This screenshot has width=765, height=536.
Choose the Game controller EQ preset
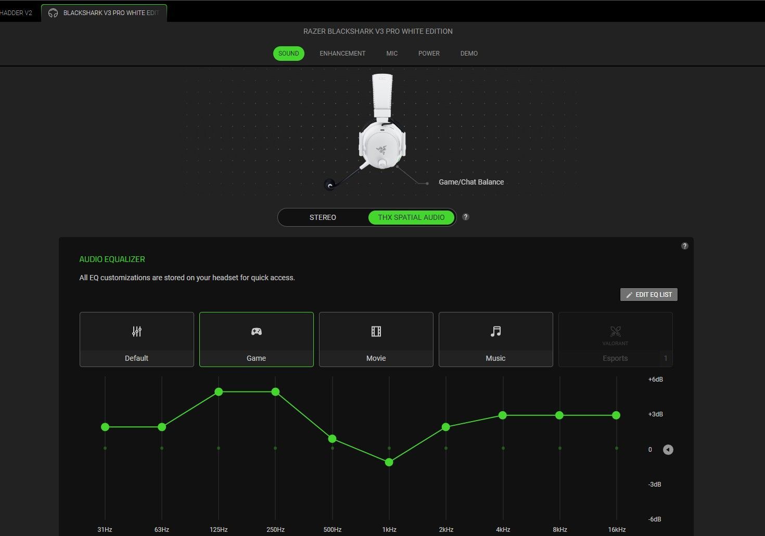point(256,332)
